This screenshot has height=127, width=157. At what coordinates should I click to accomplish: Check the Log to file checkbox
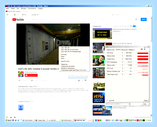coord(108,100)
